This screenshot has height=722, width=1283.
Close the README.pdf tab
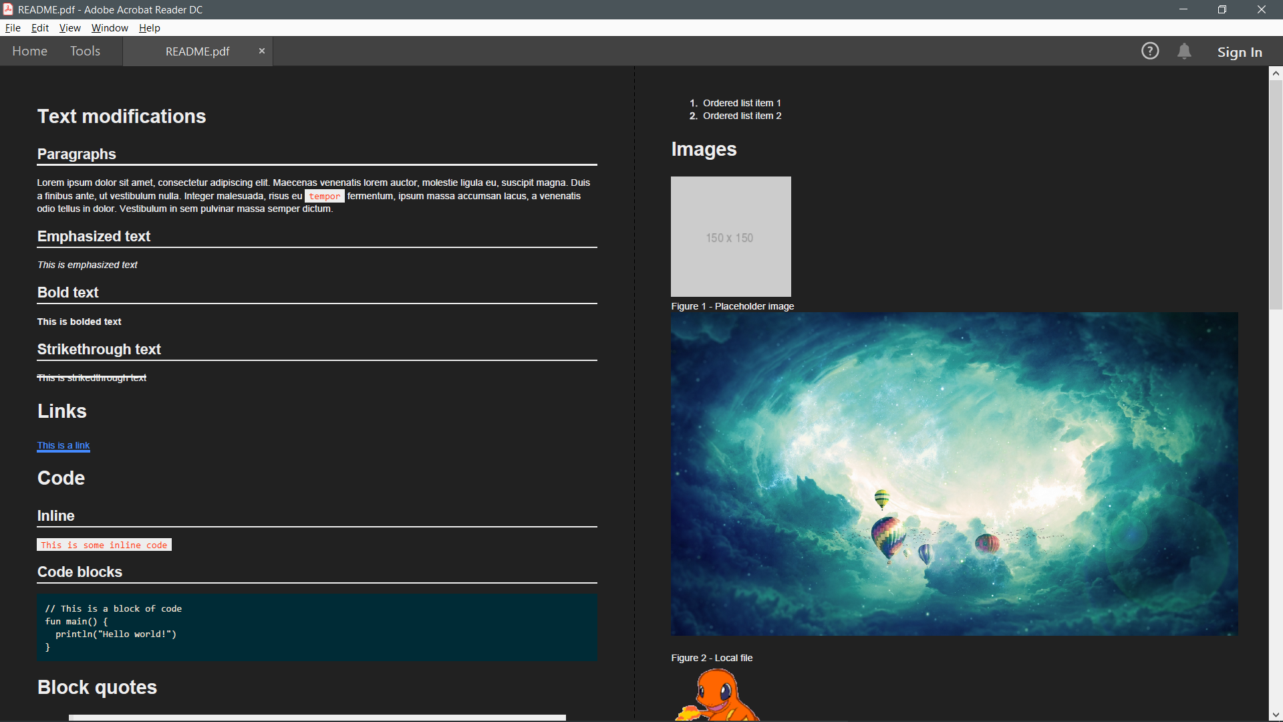point(262,51)
